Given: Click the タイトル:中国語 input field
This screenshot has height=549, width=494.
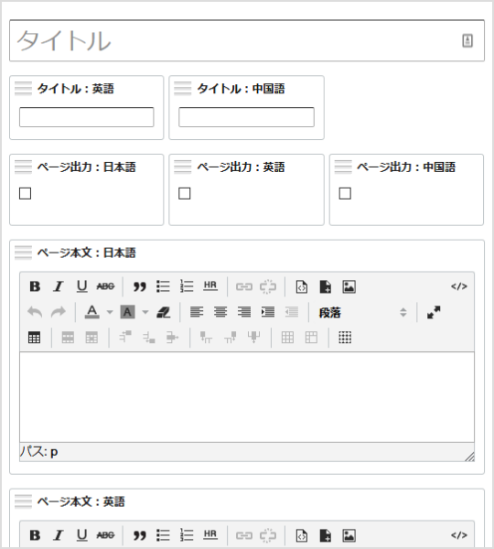Looking at the screenshot, I should (246, 117).
